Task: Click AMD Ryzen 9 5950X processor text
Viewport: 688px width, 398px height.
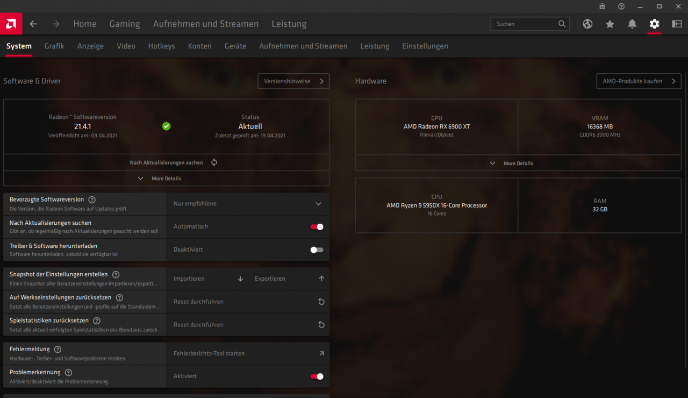Action: [436, 205]
